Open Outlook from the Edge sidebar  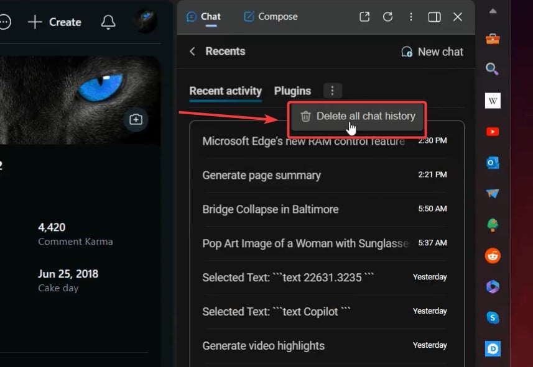click(x=493, y=163)
